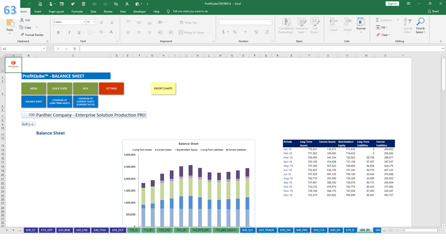Viewport: 446px width, 250px height.
Task: Open the Data ribbon tab
Action: pos(93,11)
